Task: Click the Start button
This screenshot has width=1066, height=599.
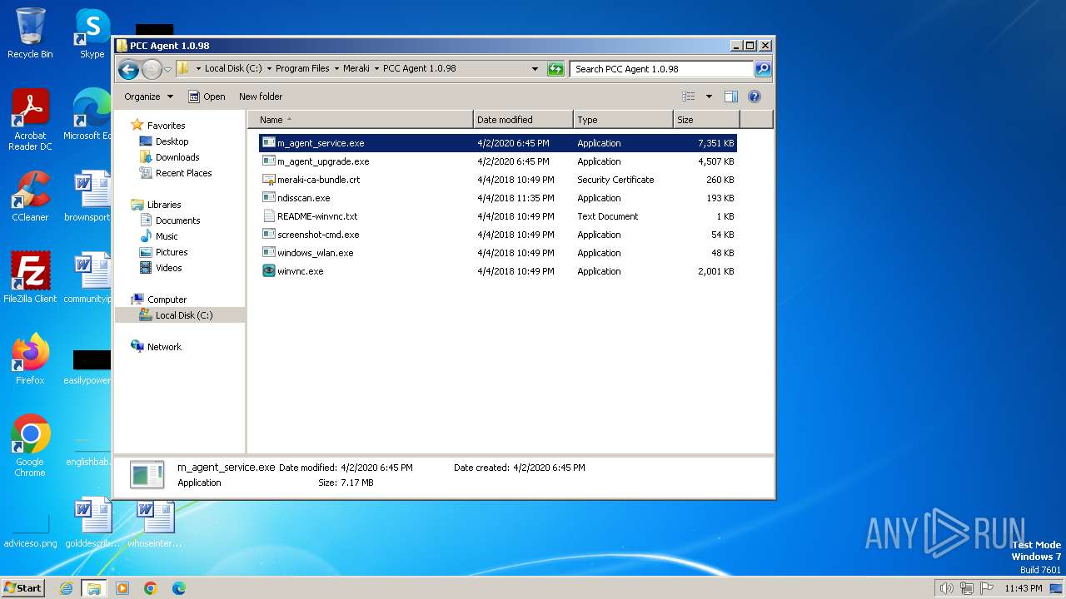Action: click(22, 587)
